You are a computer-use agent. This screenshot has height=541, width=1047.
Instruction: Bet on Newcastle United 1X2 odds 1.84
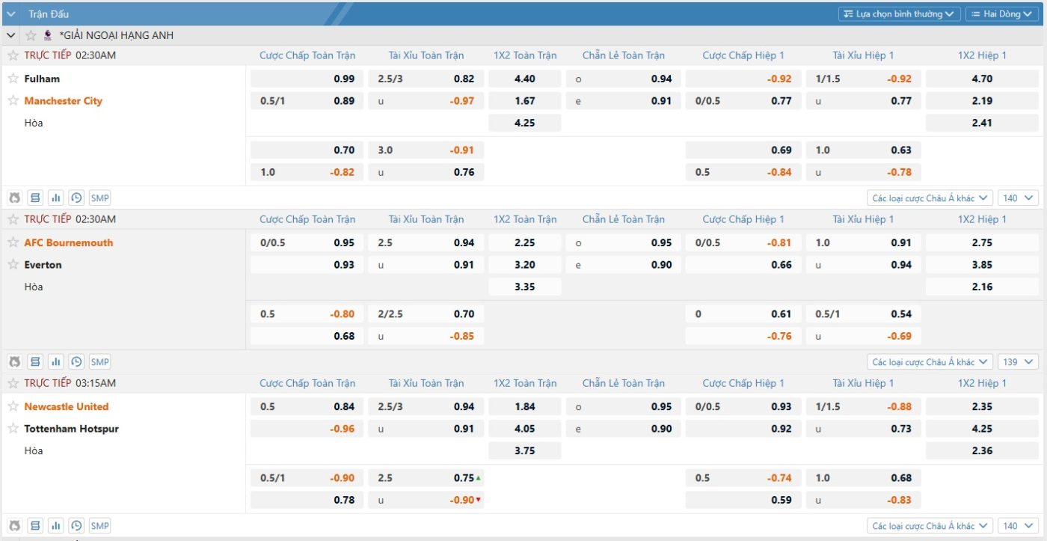pos(524,407)
